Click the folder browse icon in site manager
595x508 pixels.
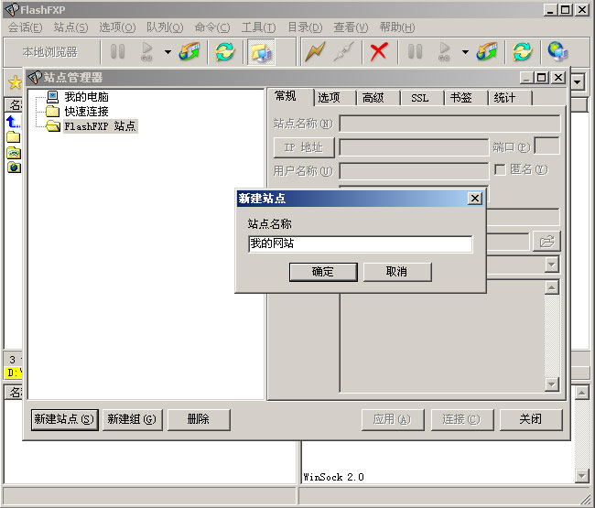pos(546,242)
